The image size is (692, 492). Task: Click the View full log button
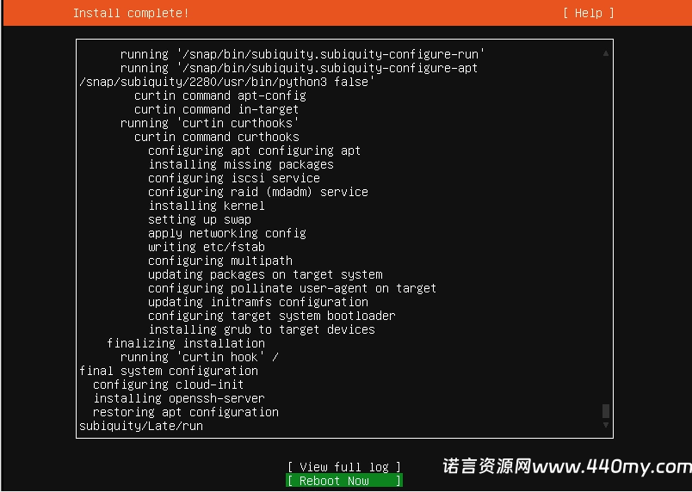tap(343, 466)
